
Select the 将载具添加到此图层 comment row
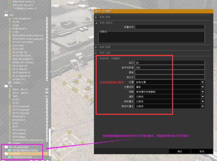(x=22, y=157)
